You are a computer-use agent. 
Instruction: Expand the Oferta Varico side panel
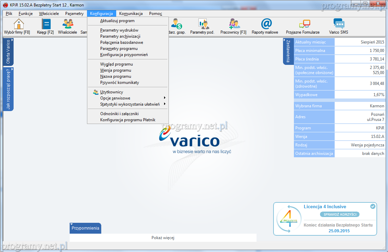coord(8,52)
